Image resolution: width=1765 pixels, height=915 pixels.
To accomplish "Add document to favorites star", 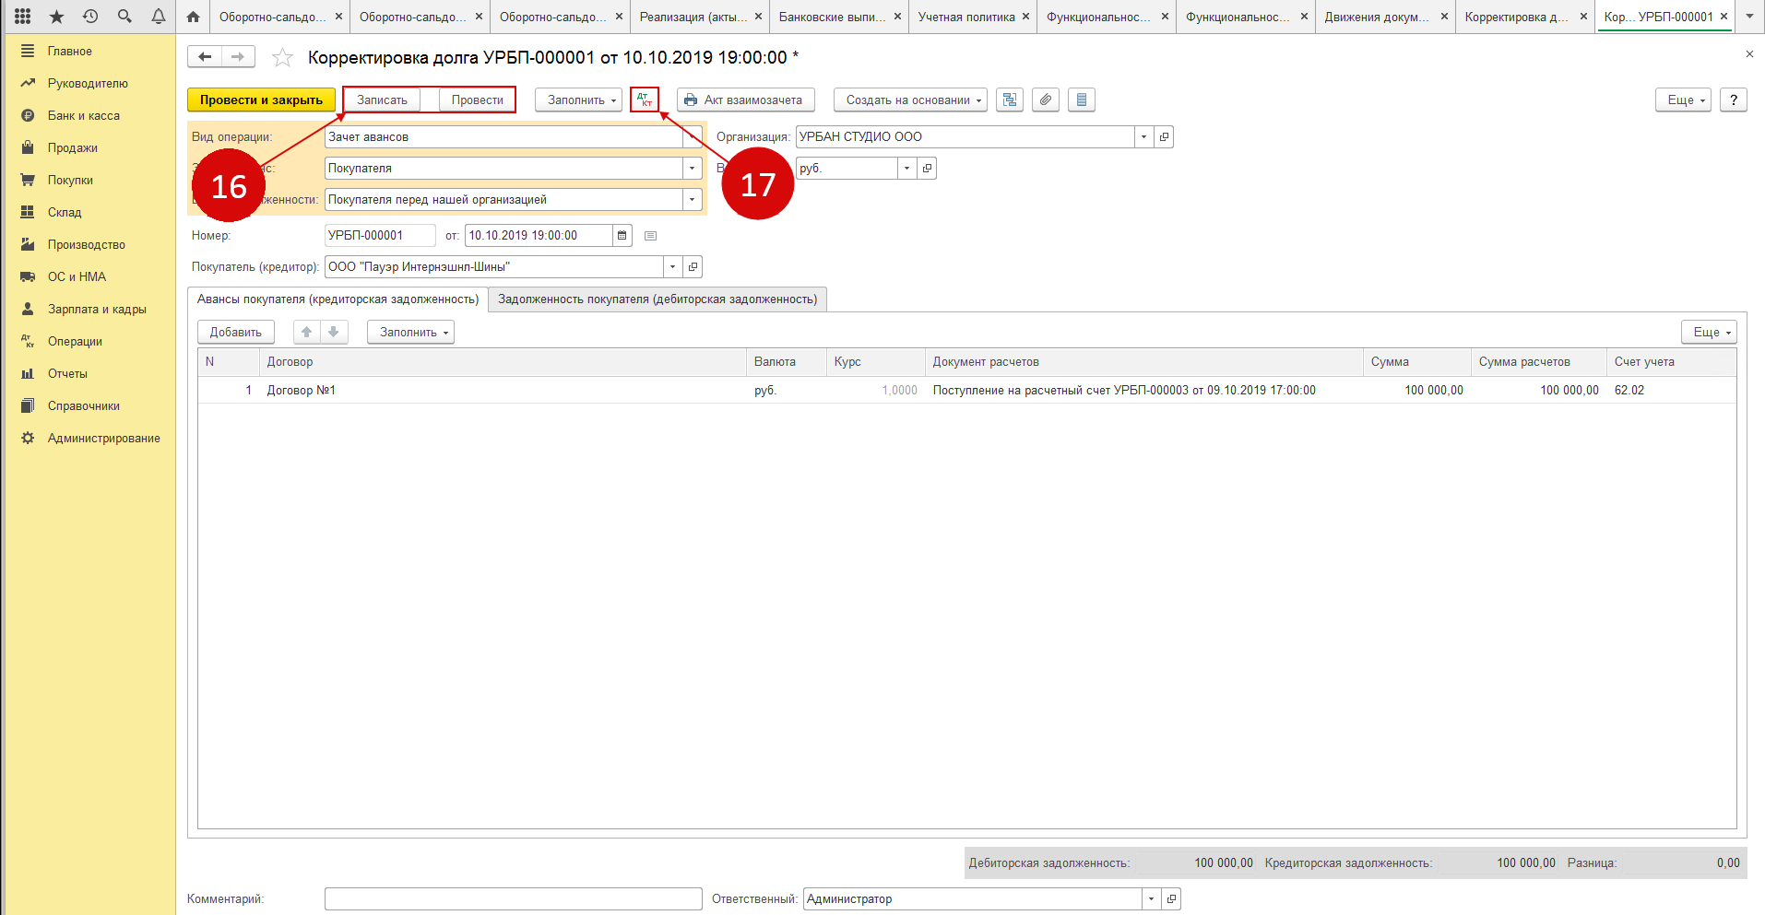I will click(x=282, y=58).
